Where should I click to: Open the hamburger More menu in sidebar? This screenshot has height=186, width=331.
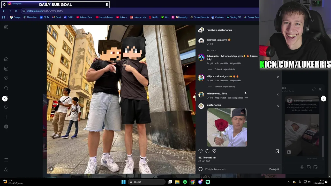6,160
